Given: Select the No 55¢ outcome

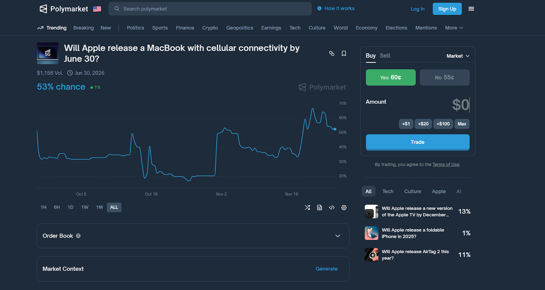Looking at the screenshot, I should [x=444, y=78].
